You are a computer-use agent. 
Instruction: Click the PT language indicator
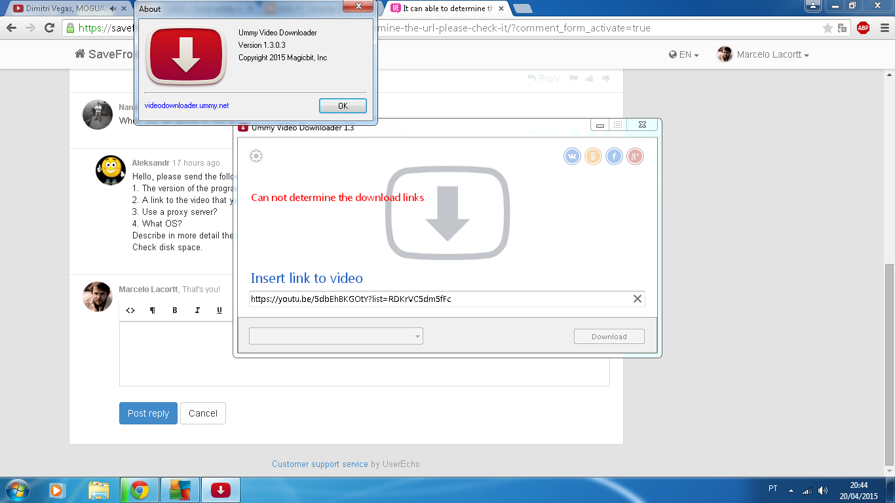point(773,489)
